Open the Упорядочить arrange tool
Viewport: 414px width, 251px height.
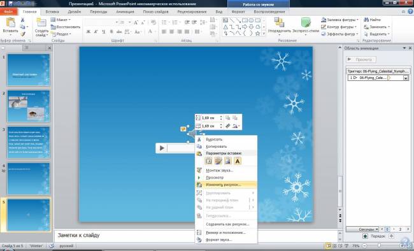[279, 23]
